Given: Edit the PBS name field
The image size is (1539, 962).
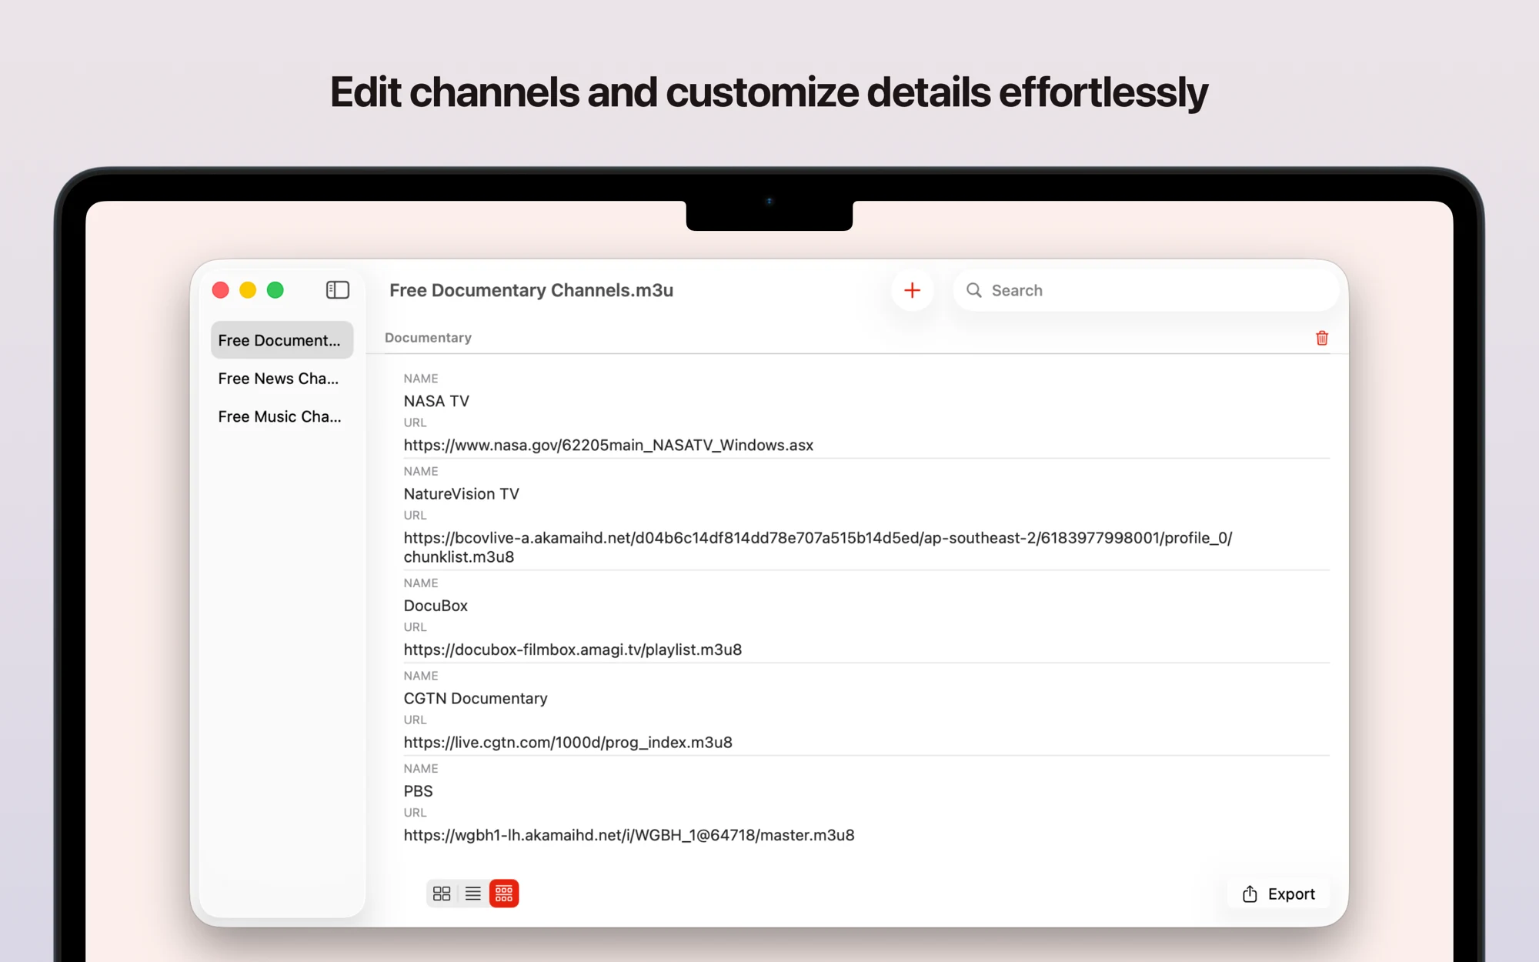Looking at the screenshot, I should click(x=418, y=791).
